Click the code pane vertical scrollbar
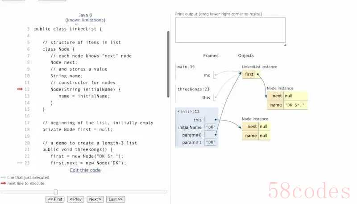This screenshot has height=204, width=357. click(x=168, y=64)
